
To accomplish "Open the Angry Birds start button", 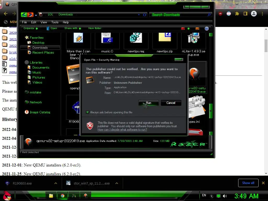I will pos(7,196).
